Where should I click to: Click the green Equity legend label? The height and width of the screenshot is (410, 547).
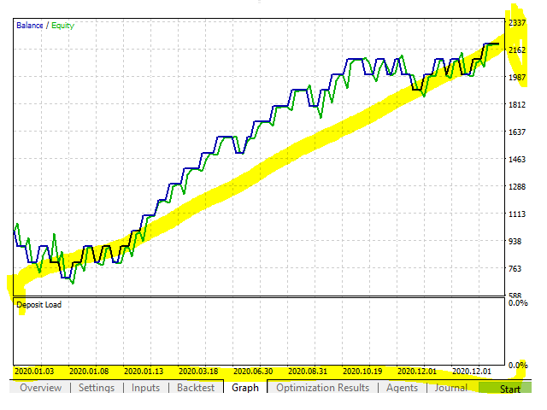(62, 26)
